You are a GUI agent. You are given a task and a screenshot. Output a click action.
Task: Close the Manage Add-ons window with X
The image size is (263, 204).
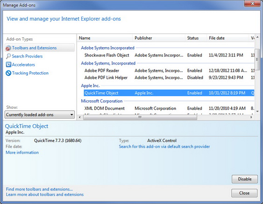pos(253,4)
